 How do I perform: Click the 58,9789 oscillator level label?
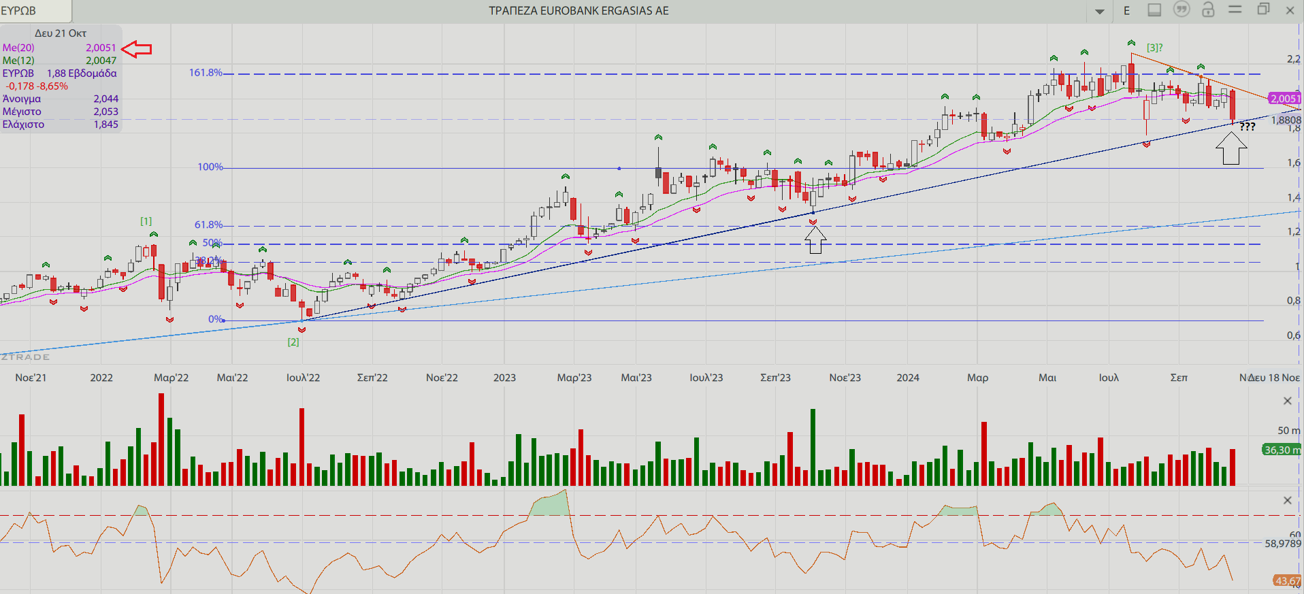click(1283, 544)
